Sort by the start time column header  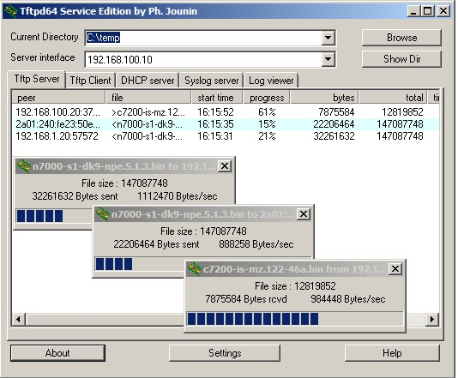click(x=217, y=98)
